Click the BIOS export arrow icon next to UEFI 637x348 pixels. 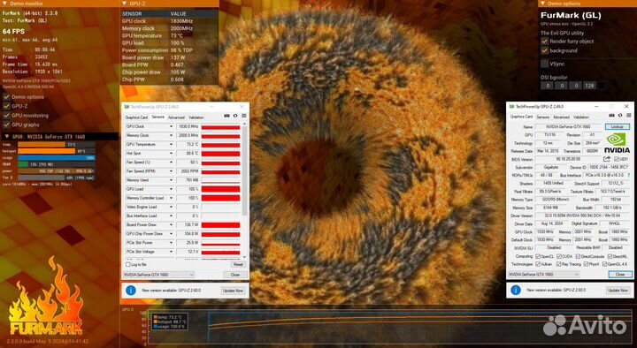tap(607, 159)
